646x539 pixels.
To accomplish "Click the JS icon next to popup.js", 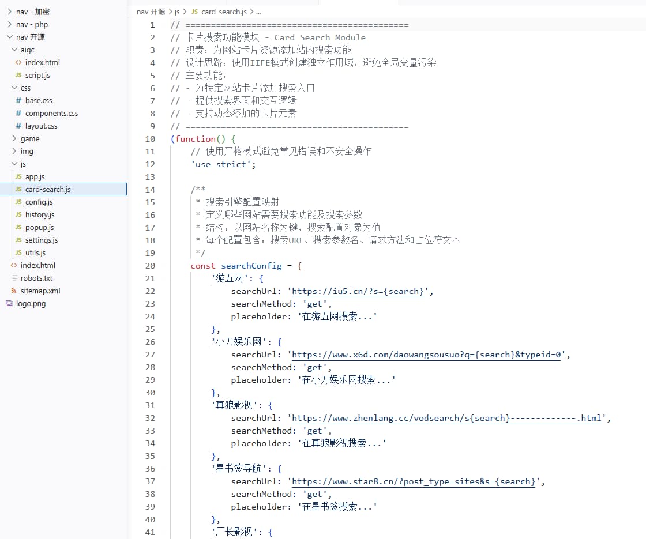I will click(x=18, y=227).
